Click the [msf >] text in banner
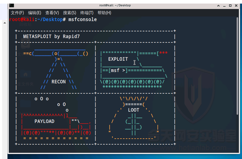Image resolution: width=242 pixels, height=159 pixels. pyautogui.click(x=118, y=70)
